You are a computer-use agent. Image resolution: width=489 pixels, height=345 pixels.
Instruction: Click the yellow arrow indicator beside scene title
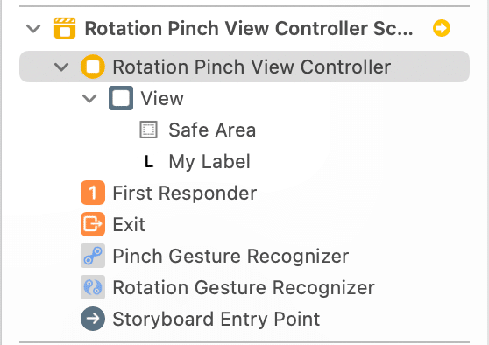coord(442,28)
